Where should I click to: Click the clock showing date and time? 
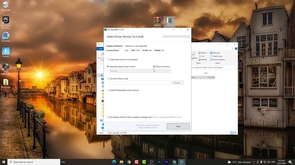point(281,162)
